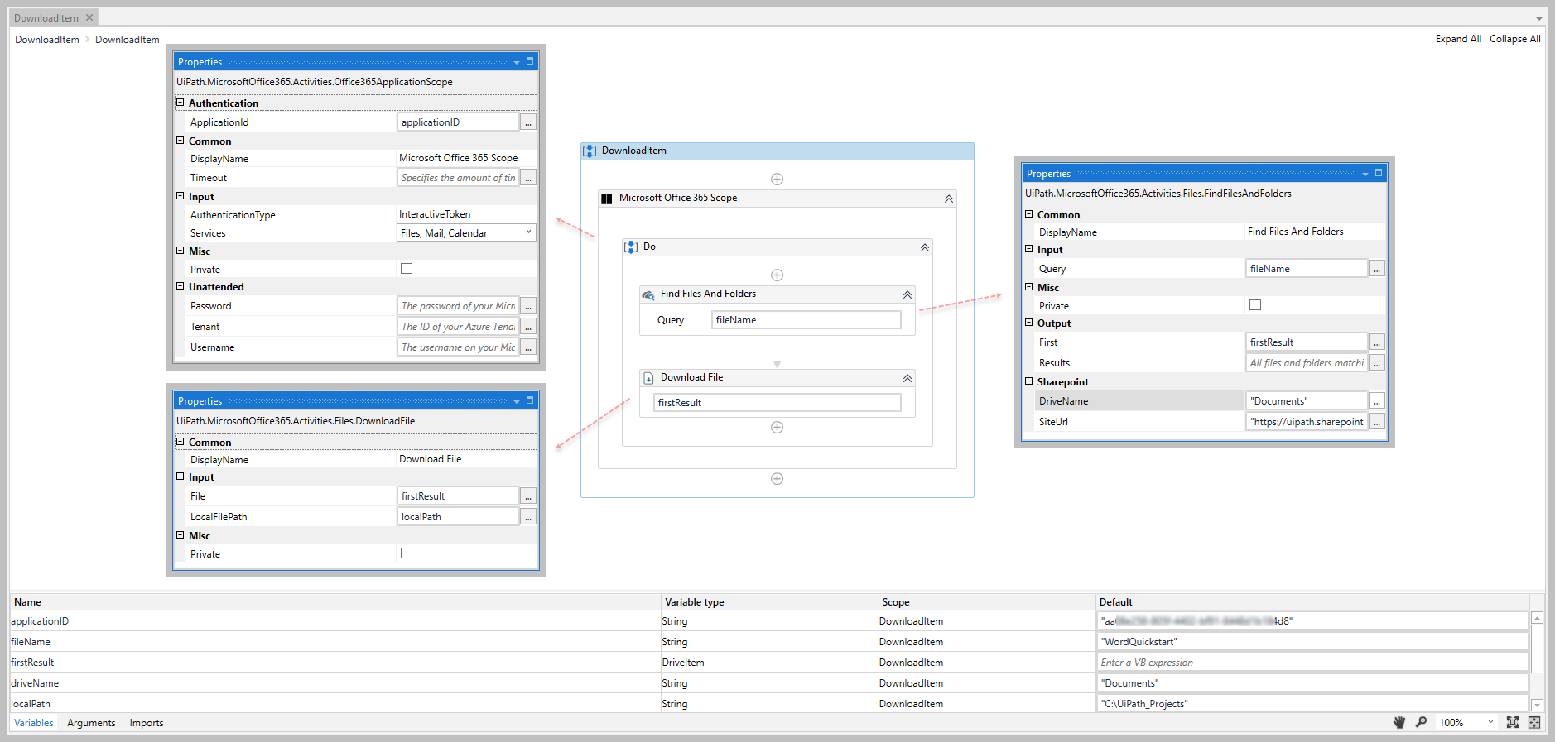Image resolution: width=1555 pixels, height=742 pixels.
Task: Click the Query field containing fileName in workflow
Action: (x=806, y=320)
